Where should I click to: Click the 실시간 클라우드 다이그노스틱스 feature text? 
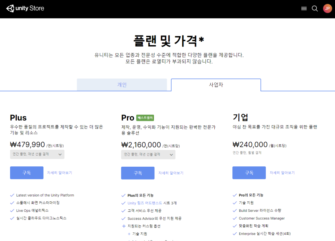(41, 218)
